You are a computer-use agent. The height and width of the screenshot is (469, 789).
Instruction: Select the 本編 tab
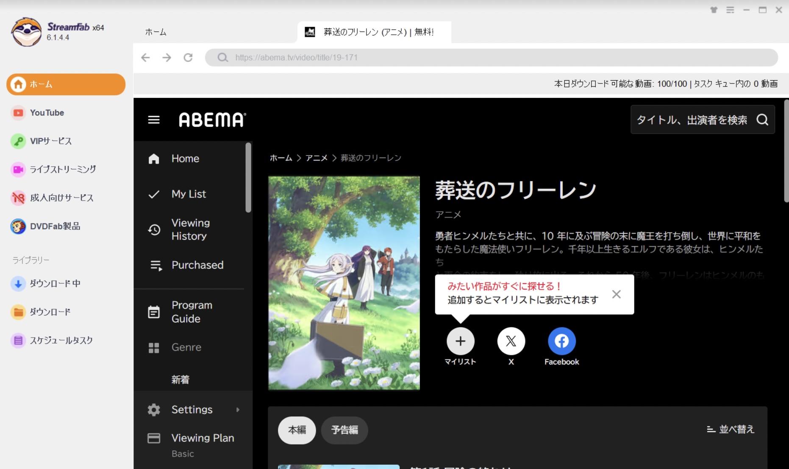(x=297, y=430)
